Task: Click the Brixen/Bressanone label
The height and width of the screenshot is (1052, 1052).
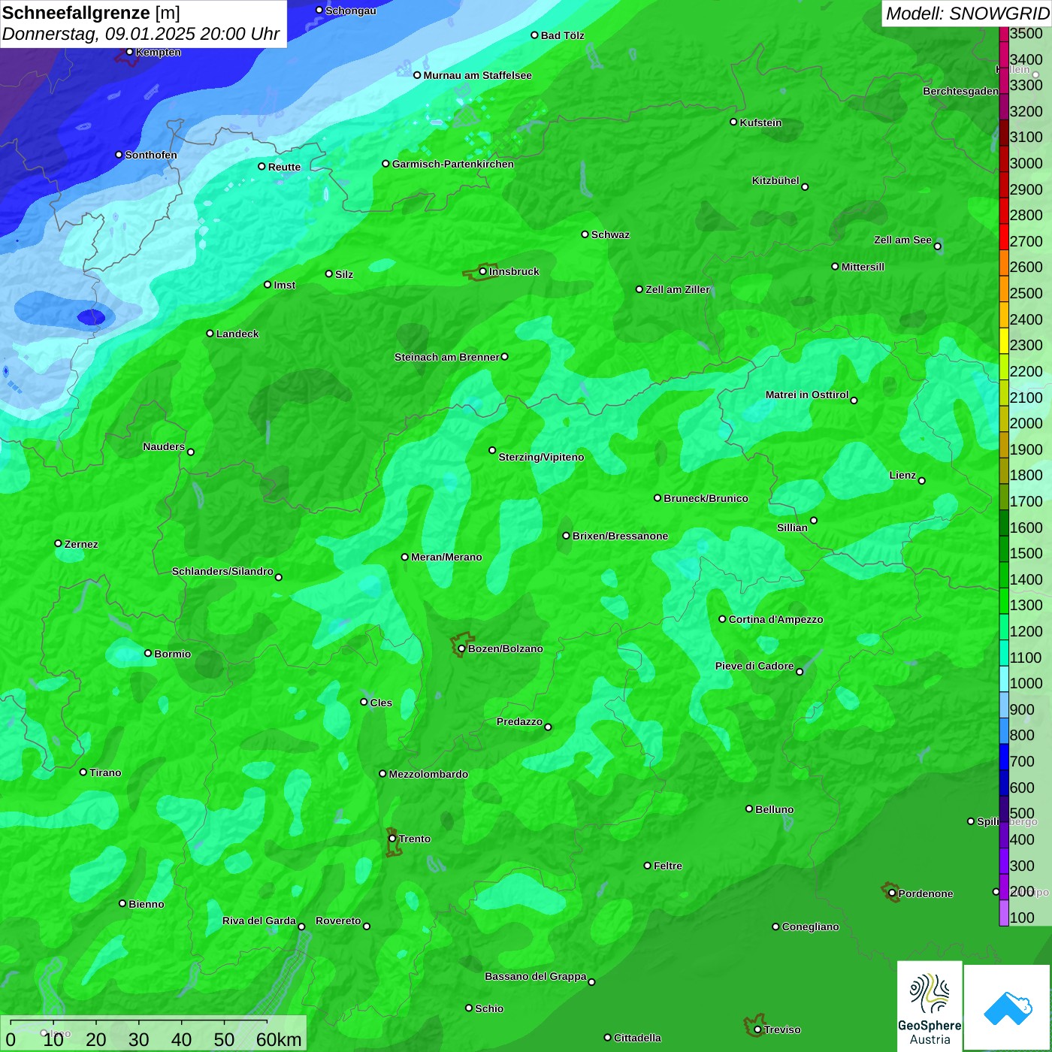Action: (620, 536)
